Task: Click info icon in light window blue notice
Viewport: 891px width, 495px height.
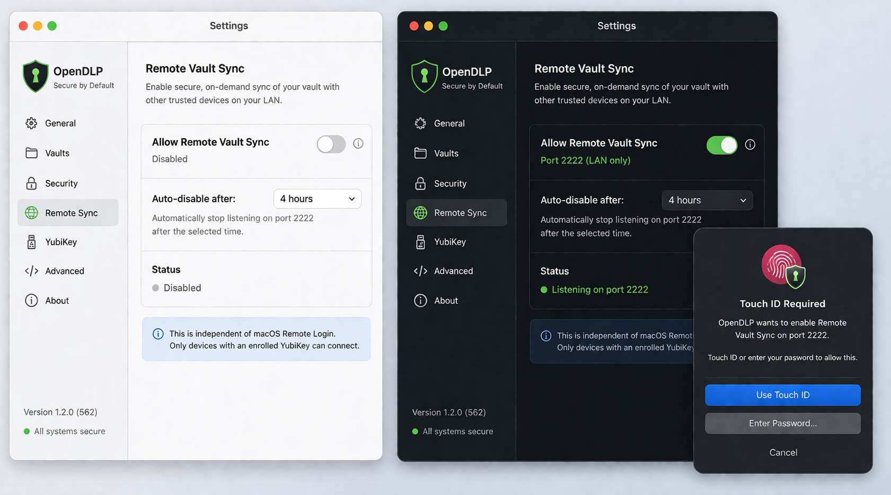Action: (x=158, y=334)
